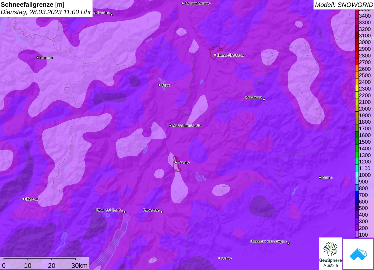The width and height of the screenshot is (374, 270).
Task: Click the Mezzolombardo city marker dot
Action: [170, 126]
